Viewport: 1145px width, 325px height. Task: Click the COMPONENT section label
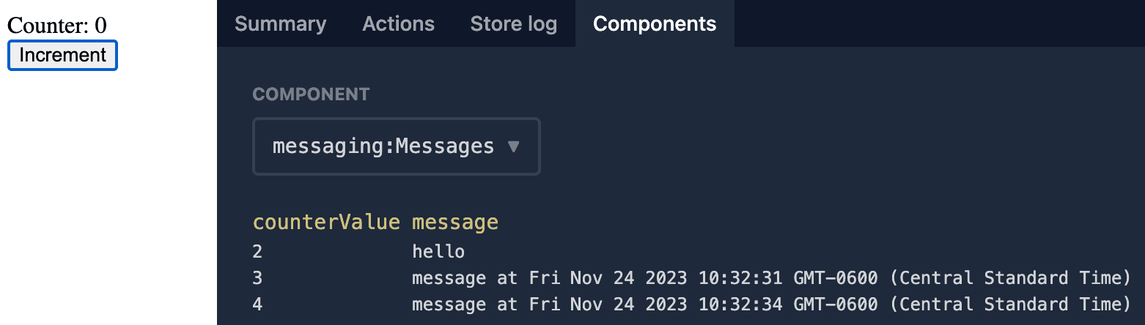(311, 94)
